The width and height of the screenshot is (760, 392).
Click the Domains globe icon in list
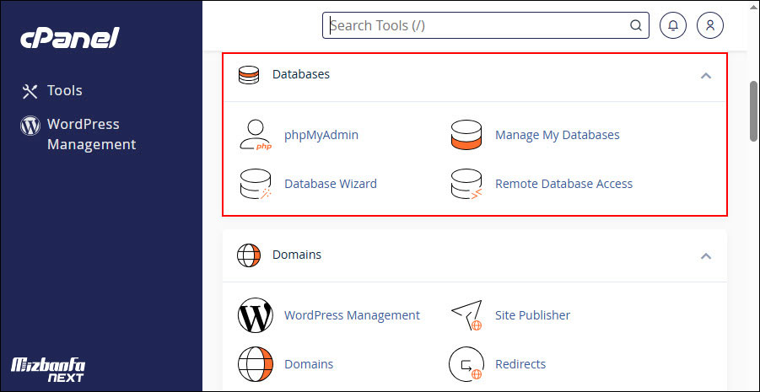(x=256, y=364)
